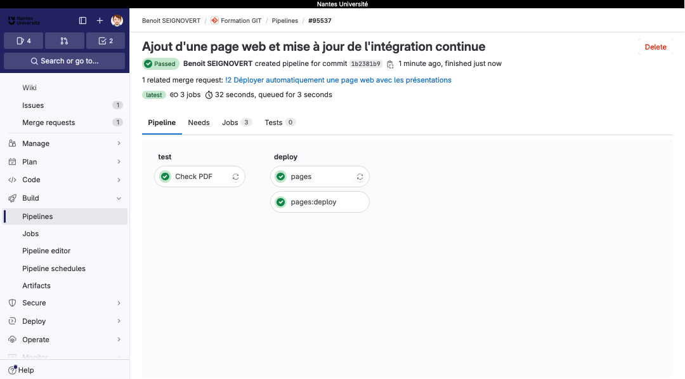Screen dimensions: 685x379
Task: Click the Passed status badge
Action: click(x=160, y=64)
